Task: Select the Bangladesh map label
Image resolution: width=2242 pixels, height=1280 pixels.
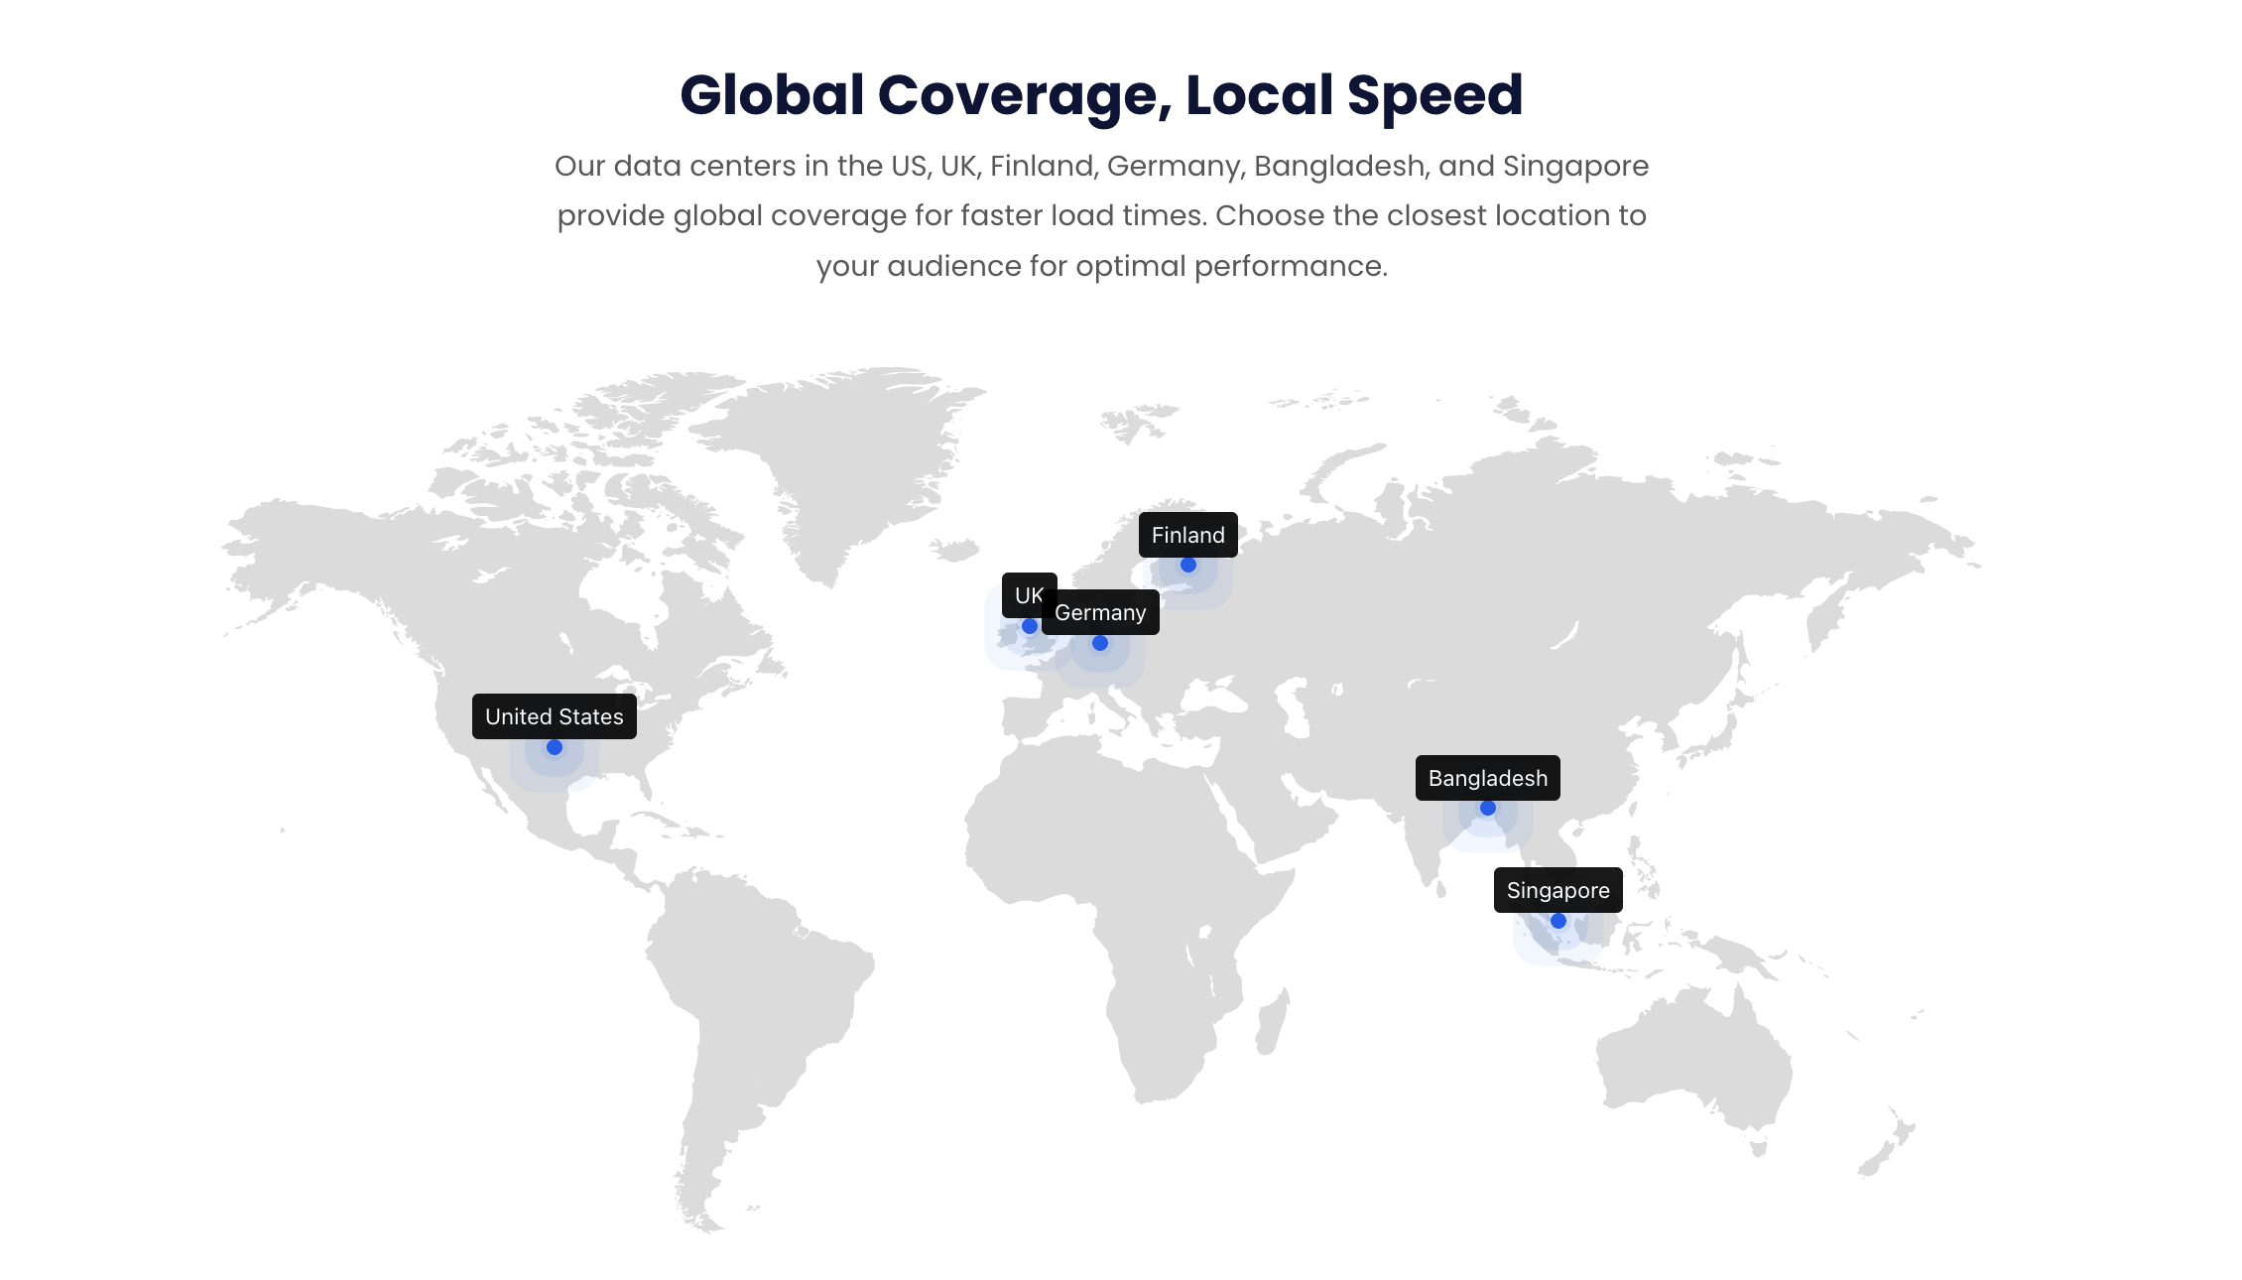Action: pyautogui.click(x=1487, y=778)
